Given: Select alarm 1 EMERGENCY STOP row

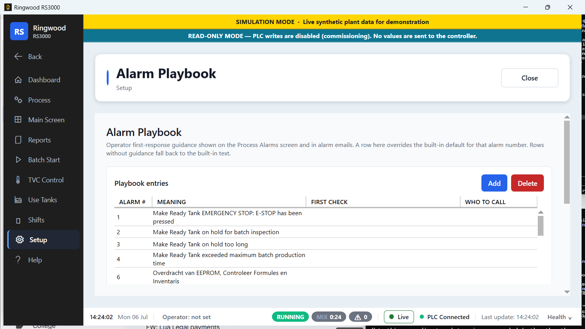Looking at the screenshot, I should 326,217.
